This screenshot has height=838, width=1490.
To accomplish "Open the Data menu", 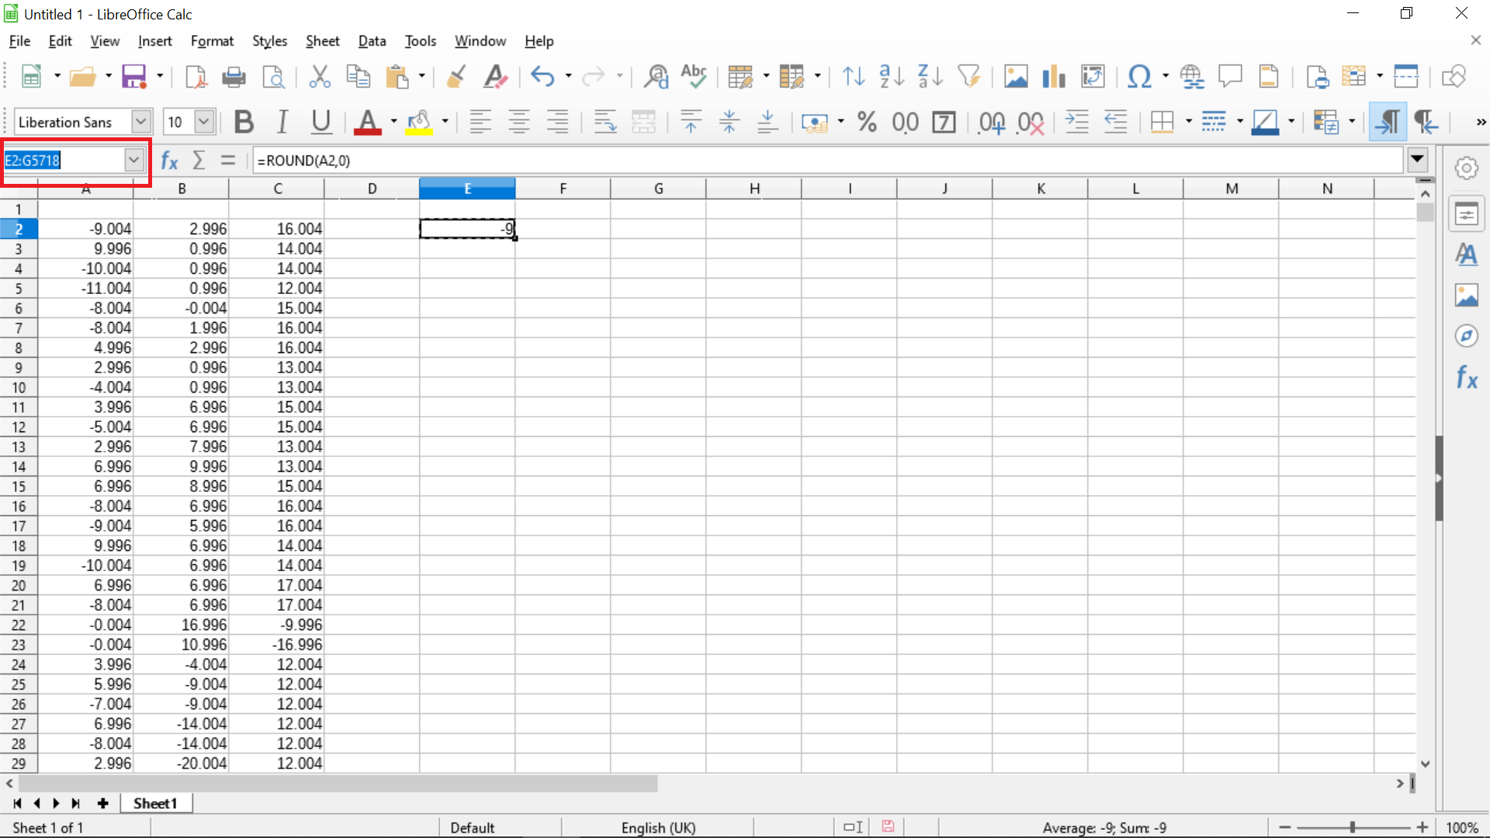I will point(372,41).
